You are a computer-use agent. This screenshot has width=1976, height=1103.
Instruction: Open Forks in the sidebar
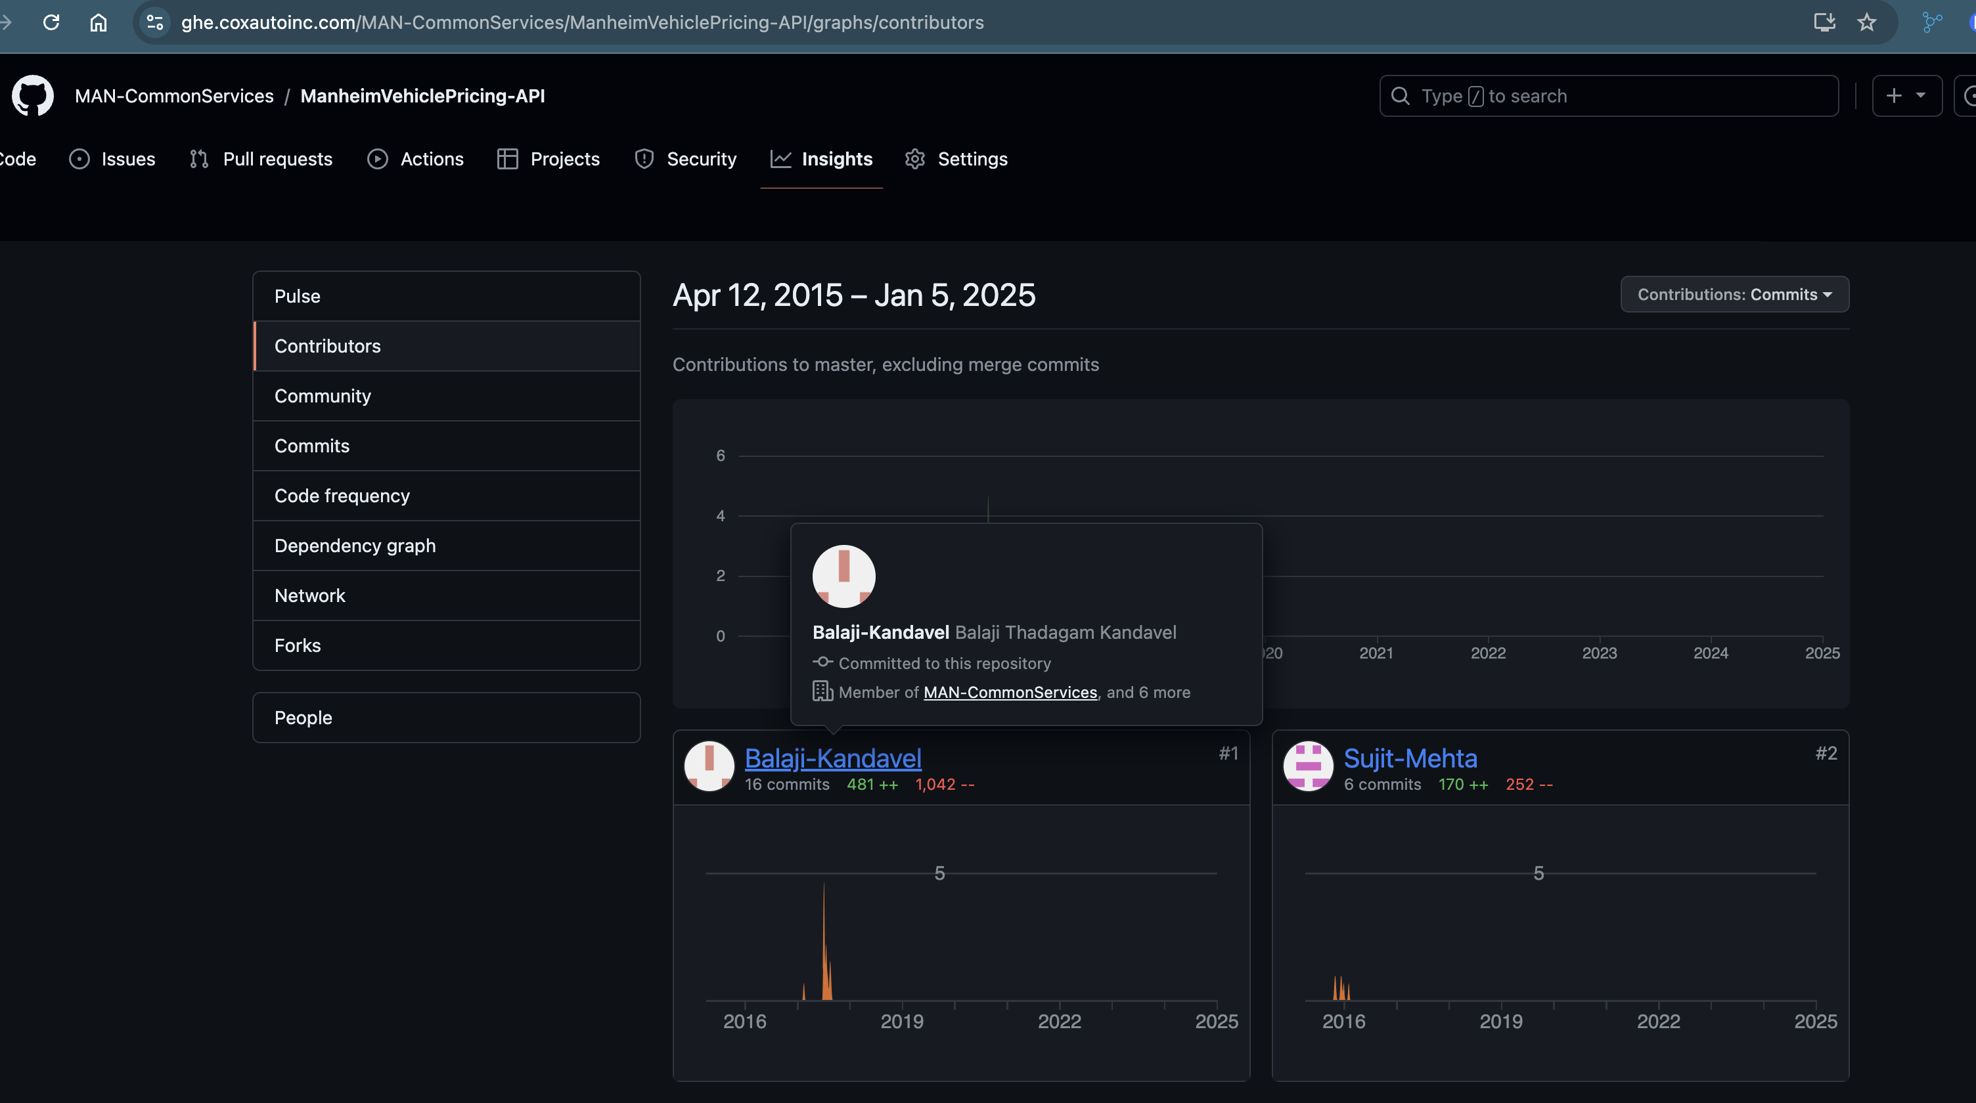(x=447, y=645)
